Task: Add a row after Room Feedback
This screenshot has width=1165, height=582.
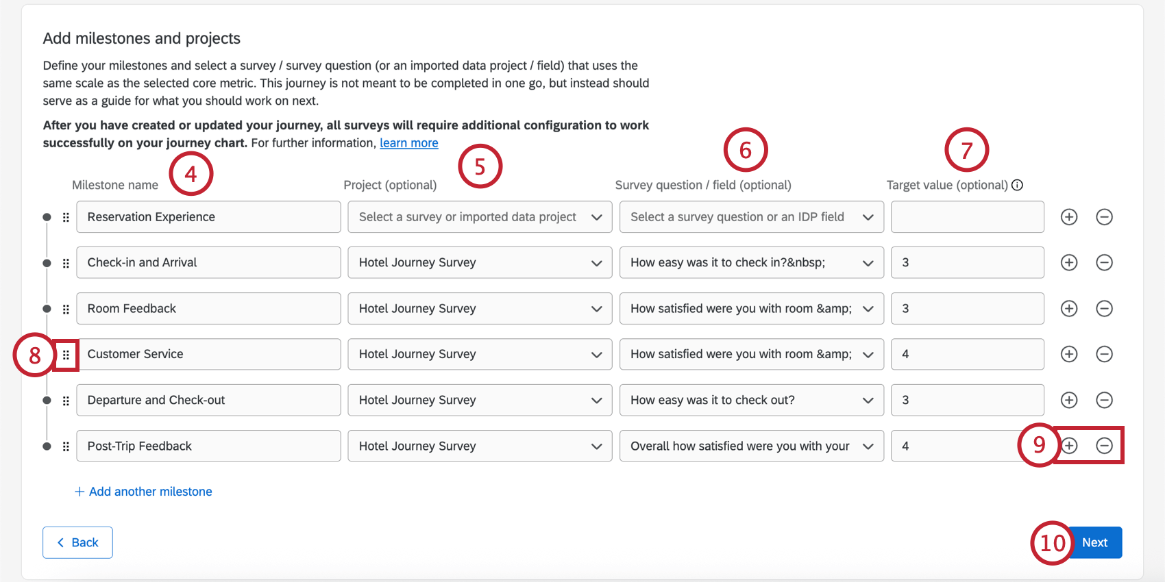Action: coord(1069,309)
